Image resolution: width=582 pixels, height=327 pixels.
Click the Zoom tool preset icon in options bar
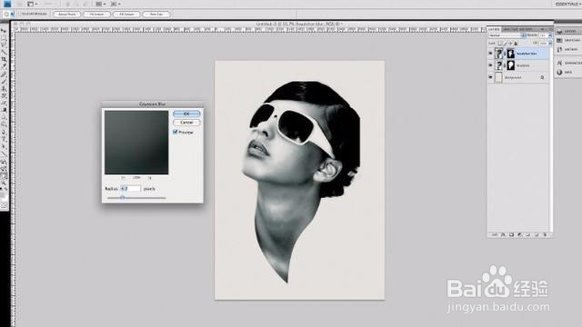click(6, 15)
